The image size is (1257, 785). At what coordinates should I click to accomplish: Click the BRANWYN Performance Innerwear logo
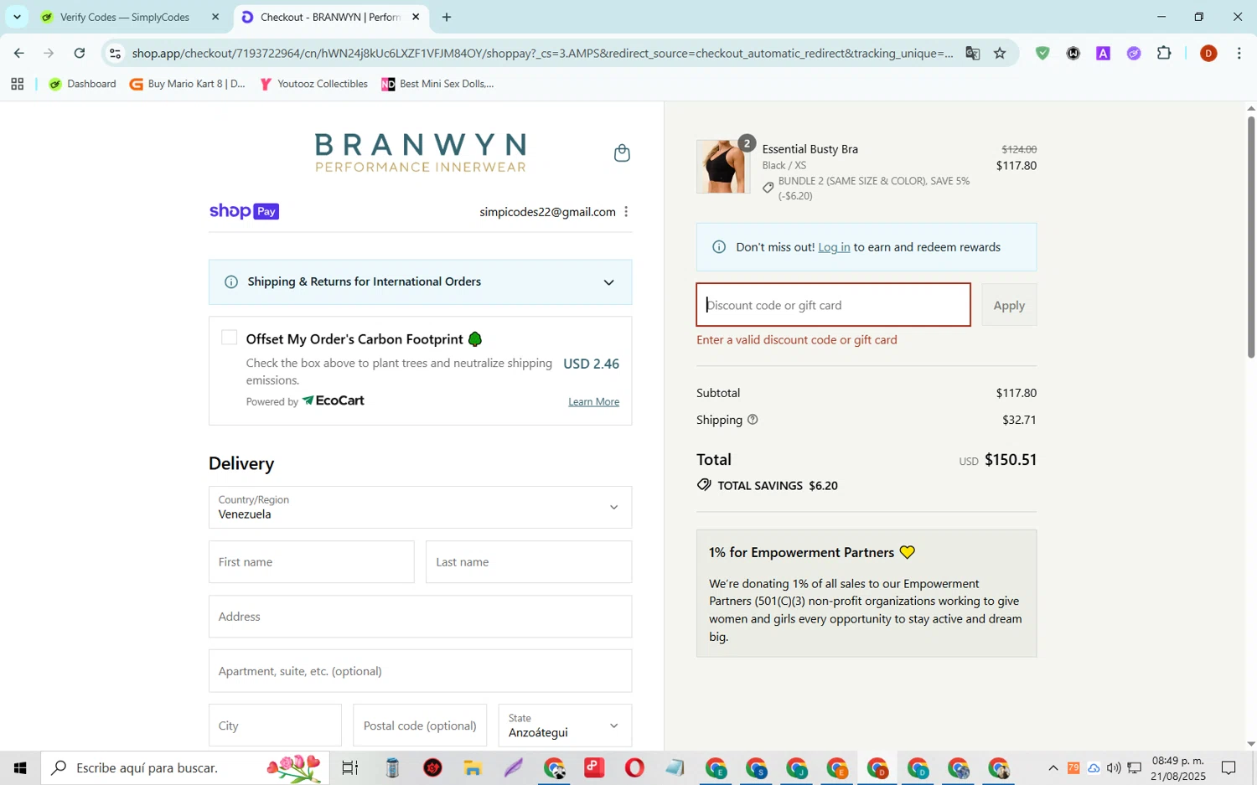coord(420,152)
